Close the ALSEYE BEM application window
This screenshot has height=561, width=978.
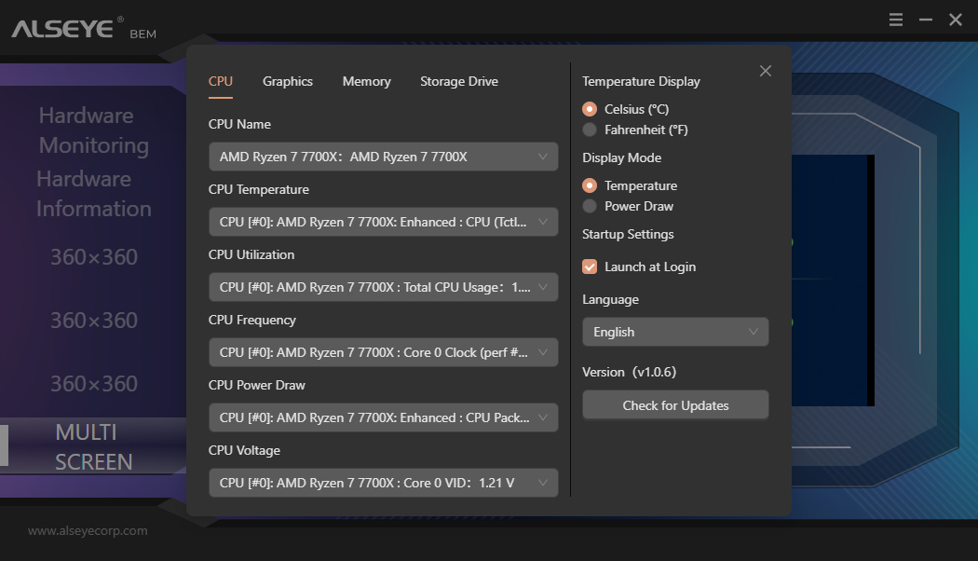point(956,20)
